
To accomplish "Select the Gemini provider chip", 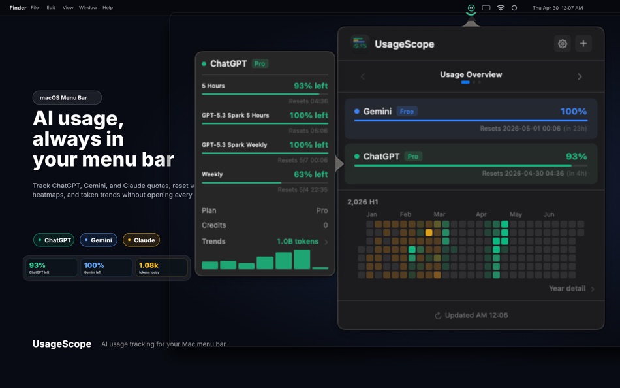I will 99,240.
